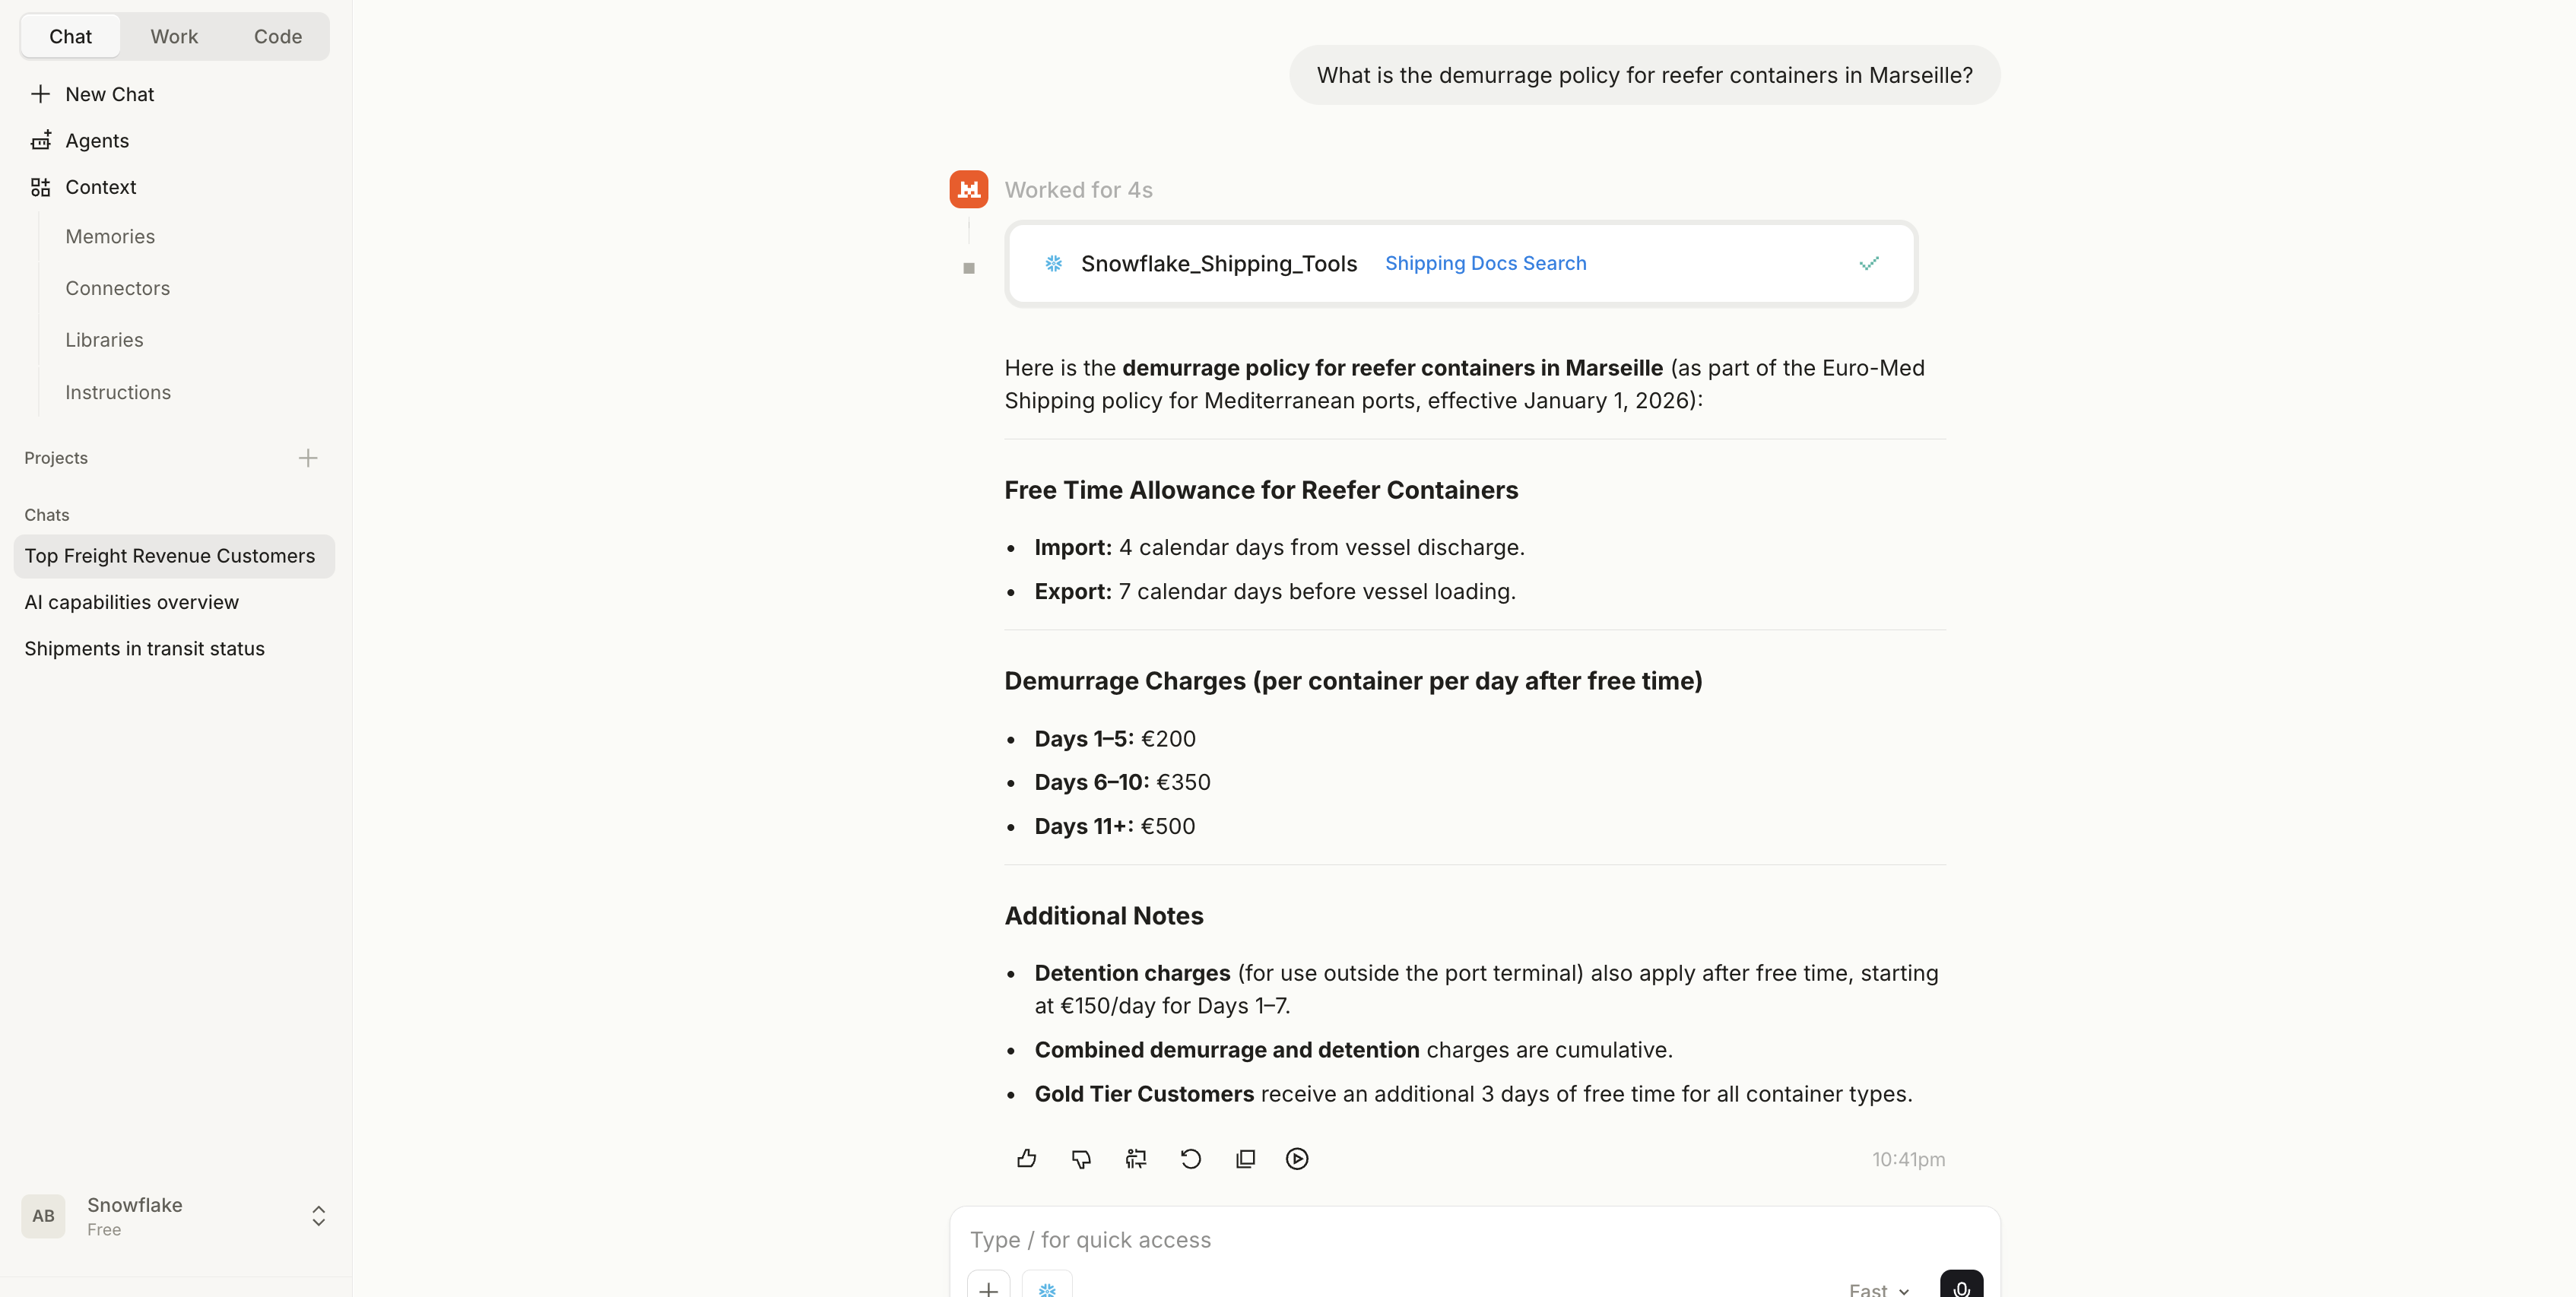Viewport: 2576px width, 1297px height.
Task: Regenerate the response with retry icon
Action: 1190,1159
